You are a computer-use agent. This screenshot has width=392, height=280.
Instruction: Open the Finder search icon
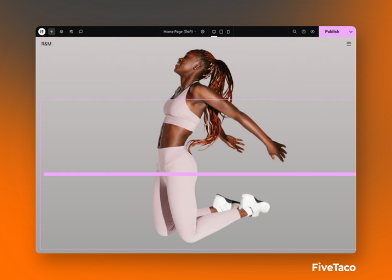[295, 32]
